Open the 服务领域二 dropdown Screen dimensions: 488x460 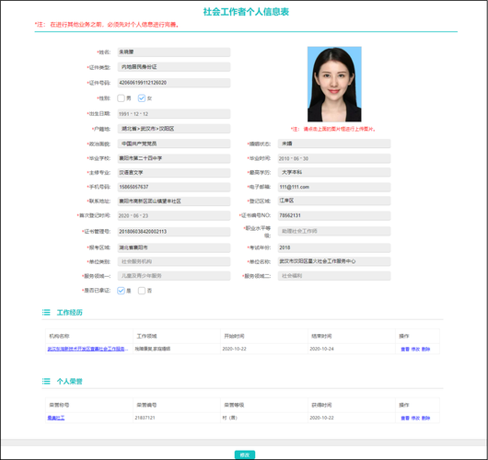[x=334, y=276]
